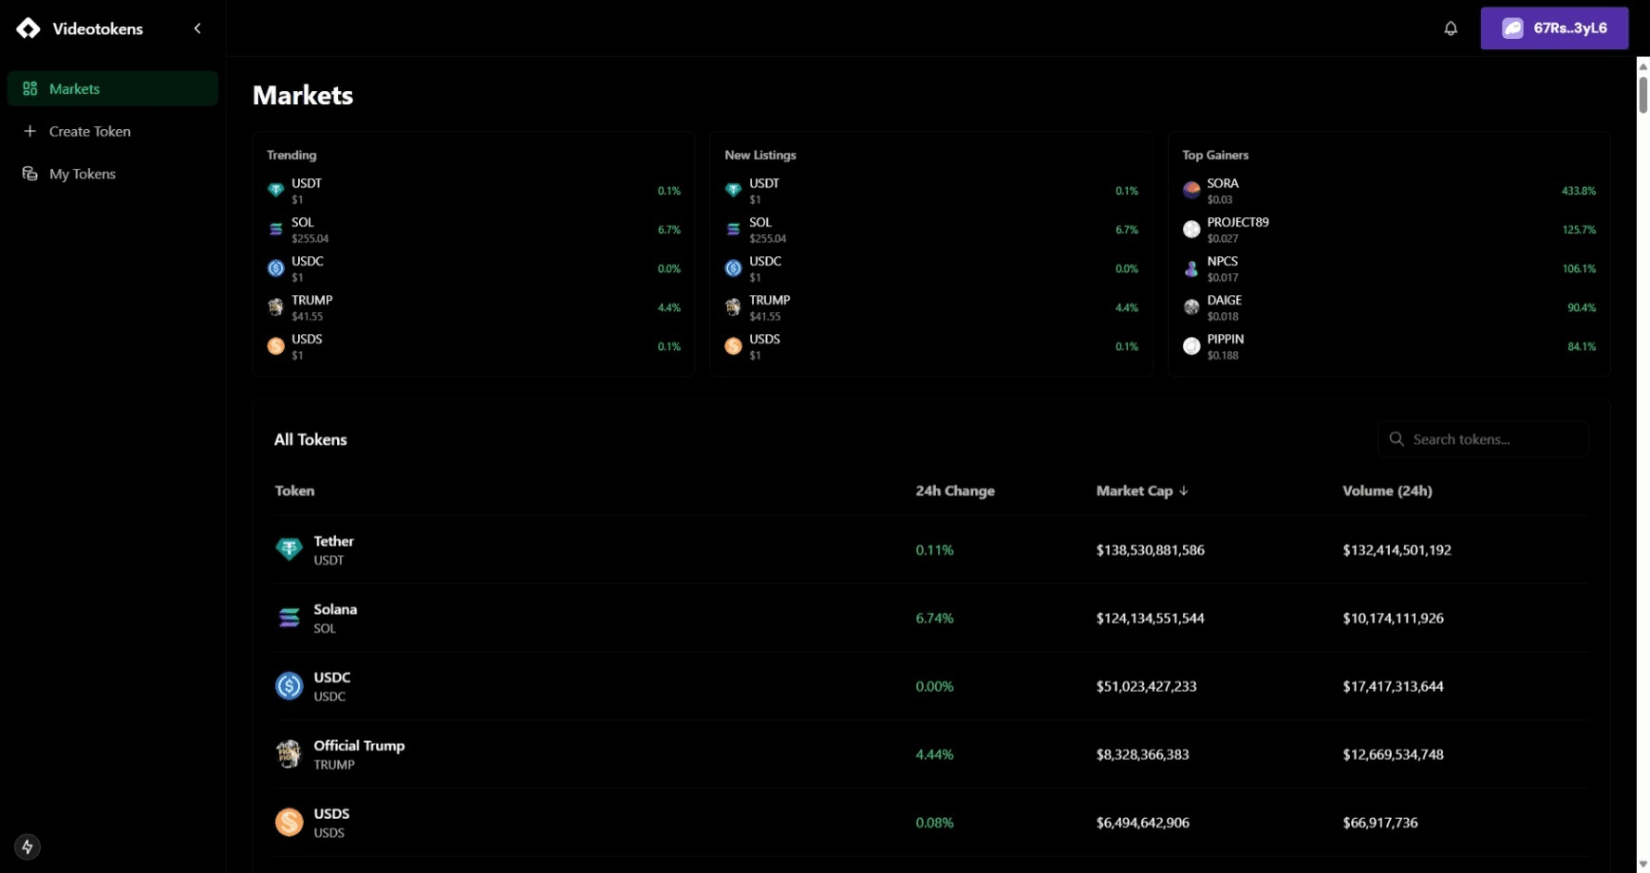Open PROJECT89 in Top Gainers
This screenshot has width=1650, height=873.
(1389, 230)
